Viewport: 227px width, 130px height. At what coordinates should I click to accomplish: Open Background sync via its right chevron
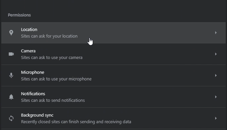click(216, 118)
